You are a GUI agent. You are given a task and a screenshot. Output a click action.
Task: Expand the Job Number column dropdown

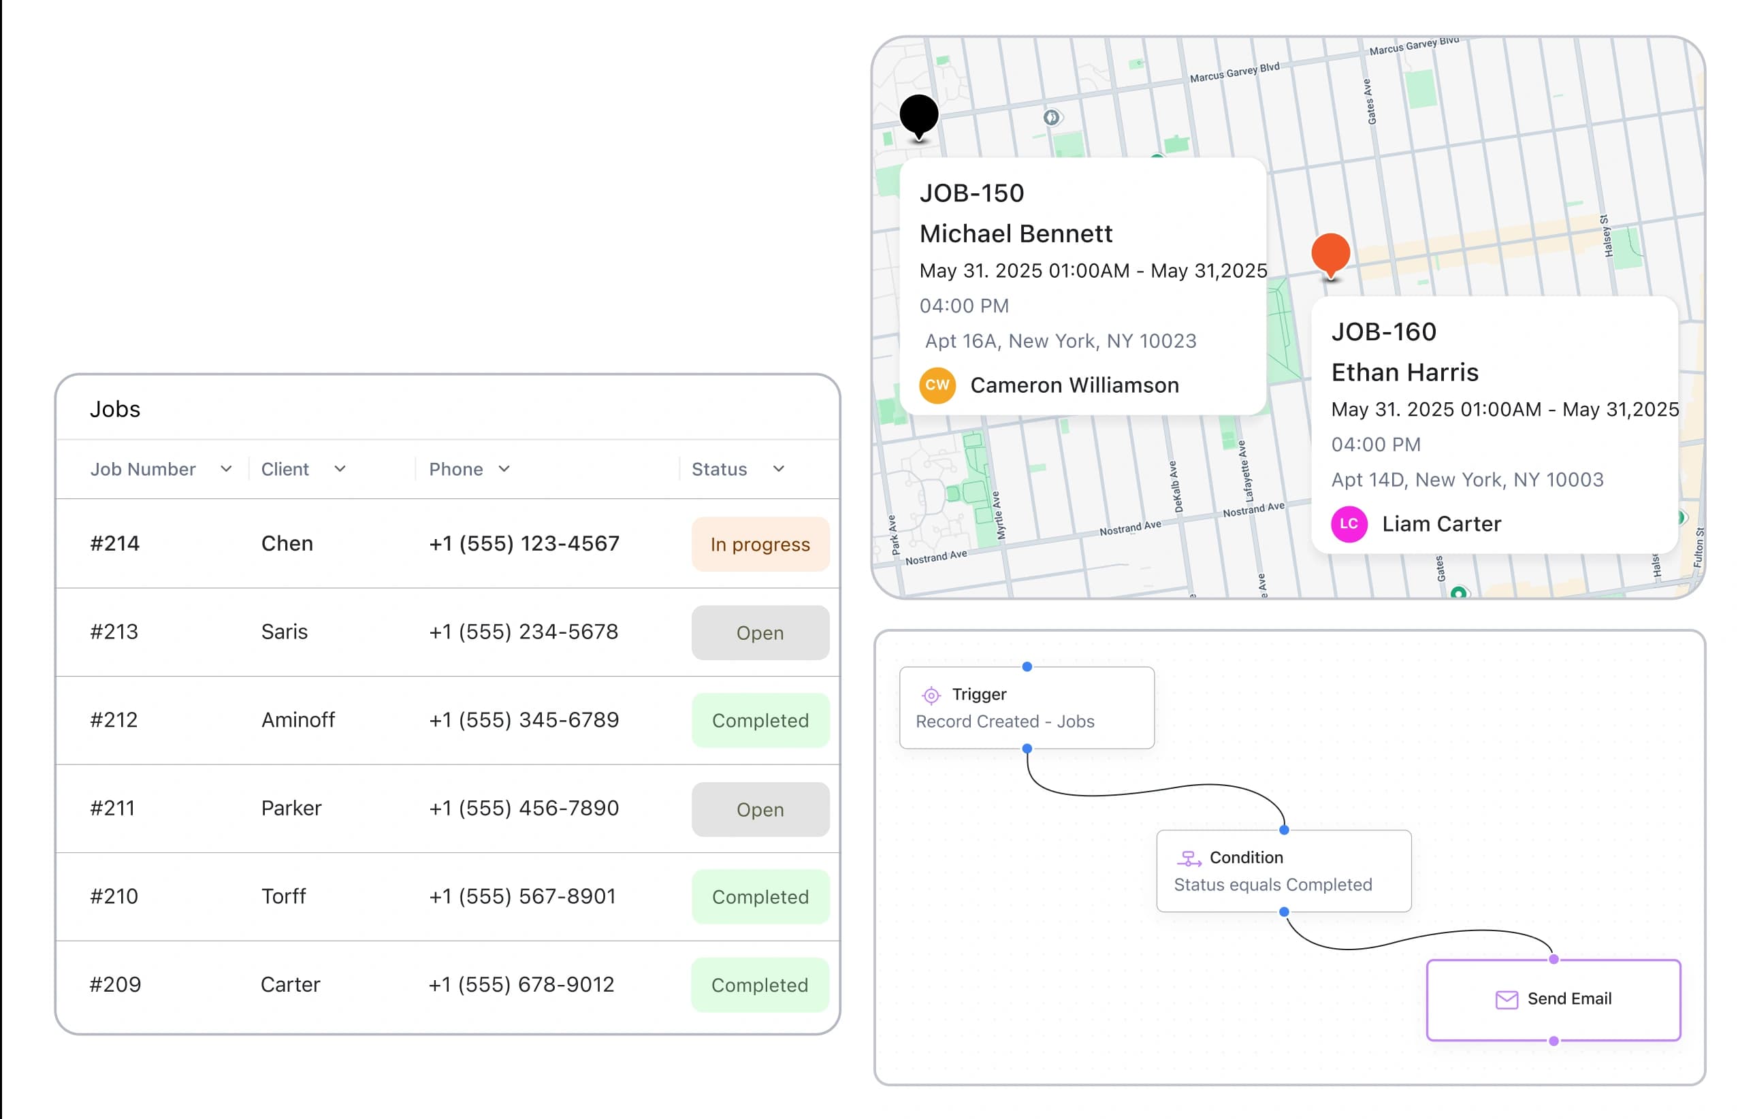226,470
